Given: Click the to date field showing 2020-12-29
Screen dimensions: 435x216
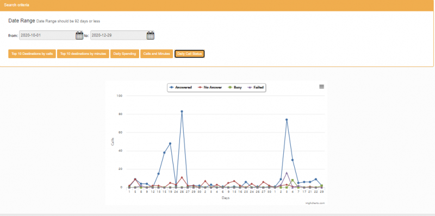Looking at the screenshot, I should [x=119, y=35].
